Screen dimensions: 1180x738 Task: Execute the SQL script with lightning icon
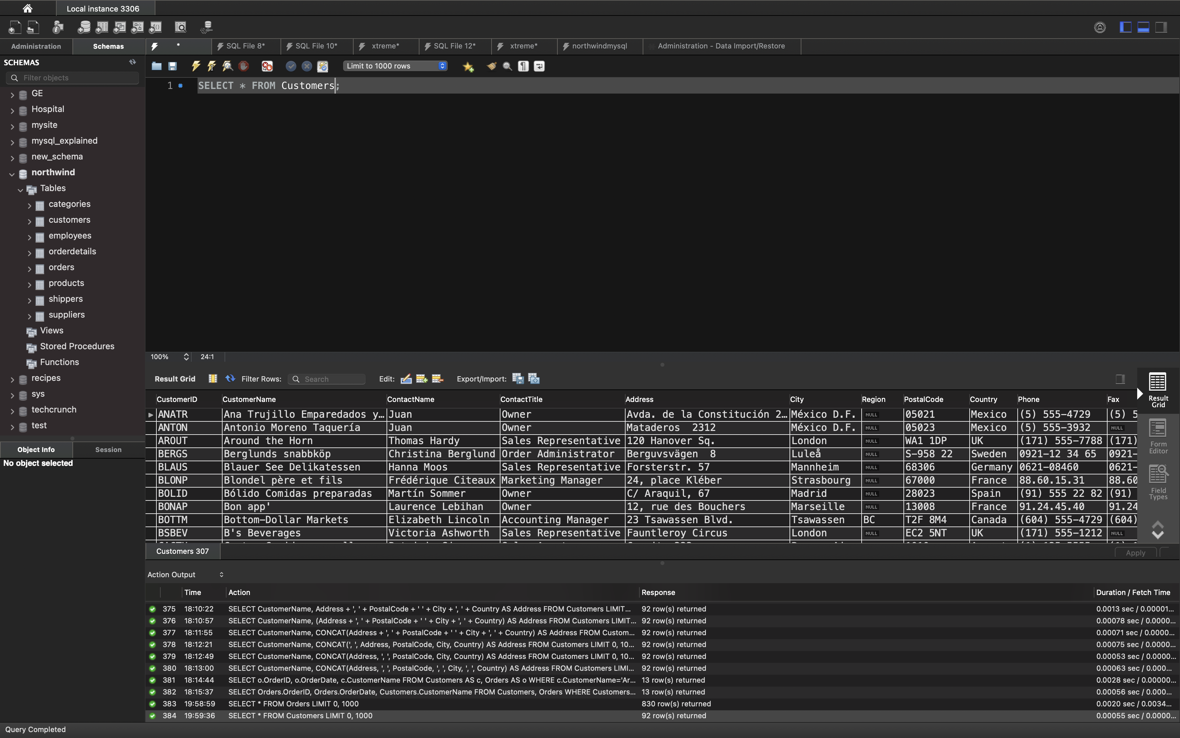(x=196, y=66)
